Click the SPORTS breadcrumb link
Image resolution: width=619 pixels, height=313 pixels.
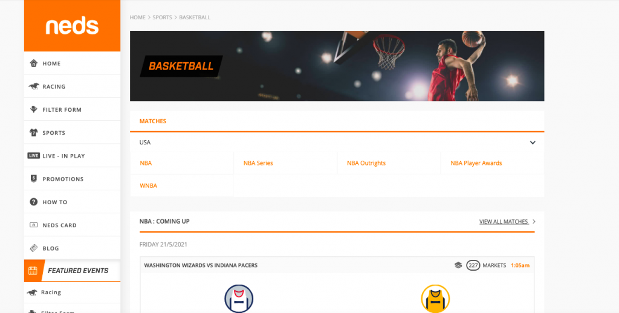coord(162,18)
